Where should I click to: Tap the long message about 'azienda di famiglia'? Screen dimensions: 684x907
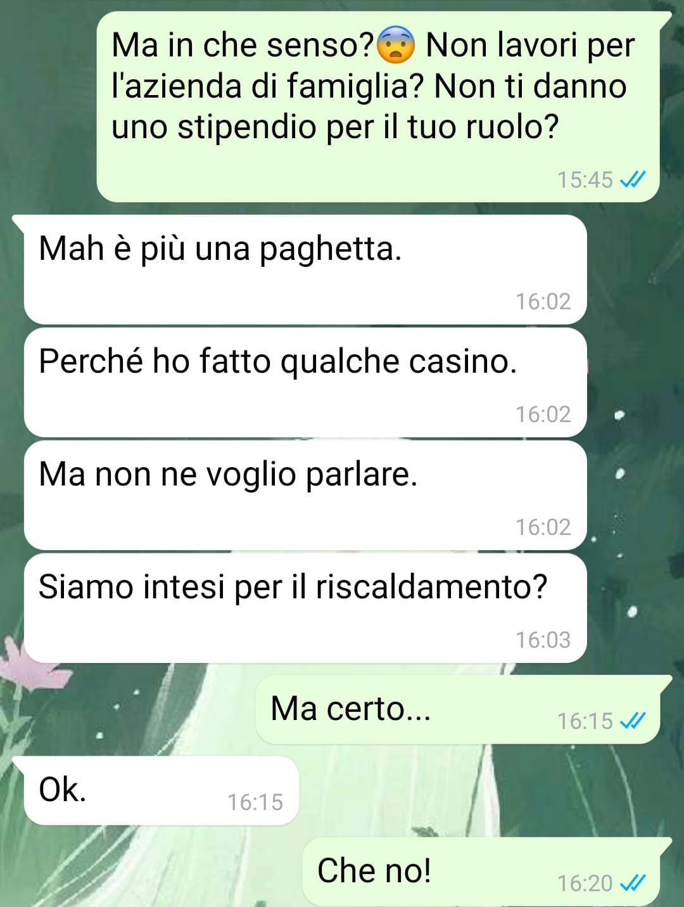click(x=378, y=106)
